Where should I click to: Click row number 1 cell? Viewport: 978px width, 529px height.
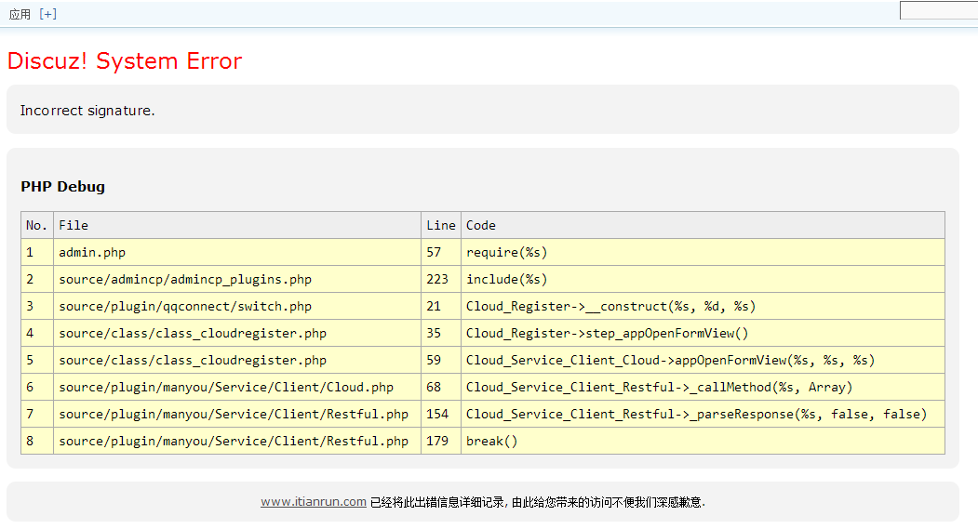coord(37,252)
